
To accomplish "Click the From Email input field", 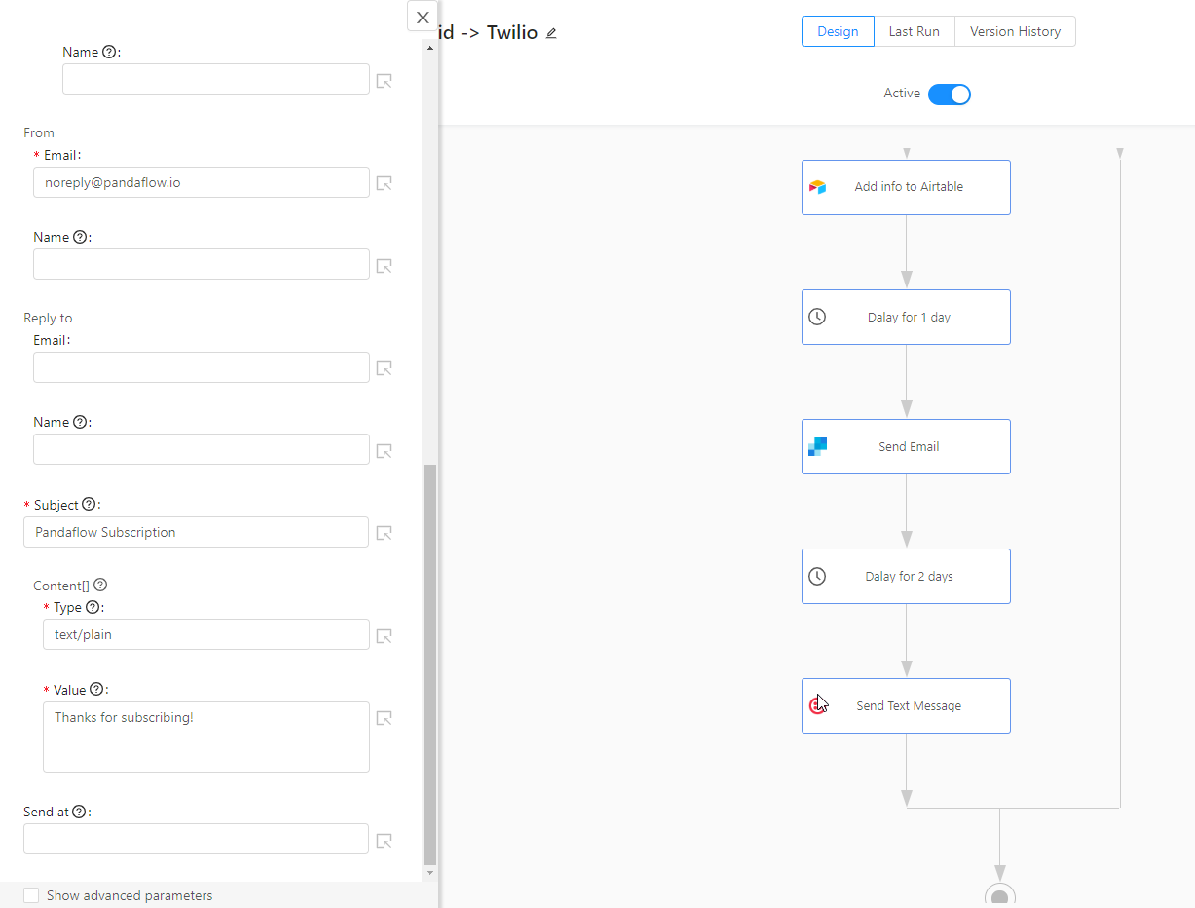I will point(202,182).
